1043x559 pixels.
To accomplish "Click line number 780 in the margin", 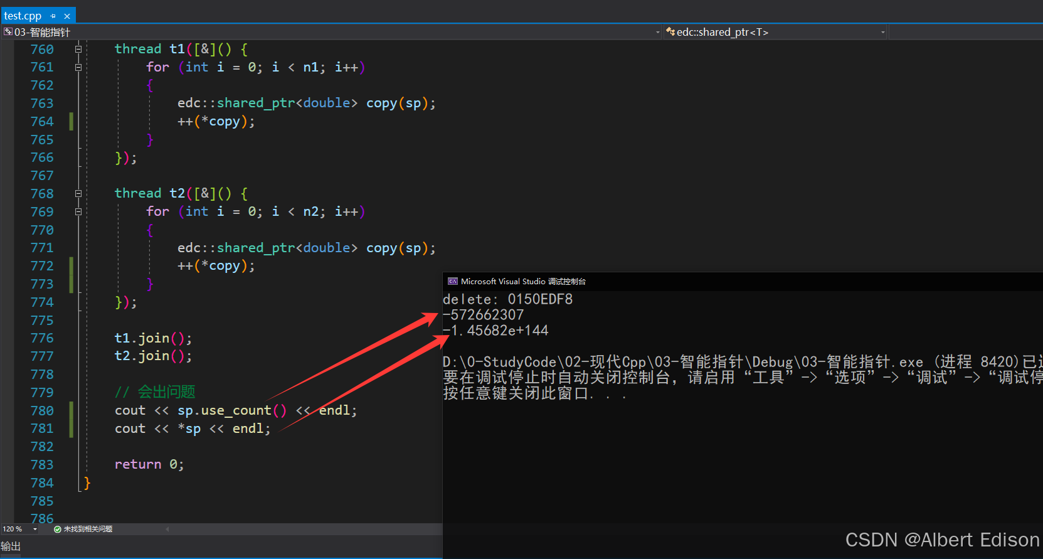I will [42, 411].
